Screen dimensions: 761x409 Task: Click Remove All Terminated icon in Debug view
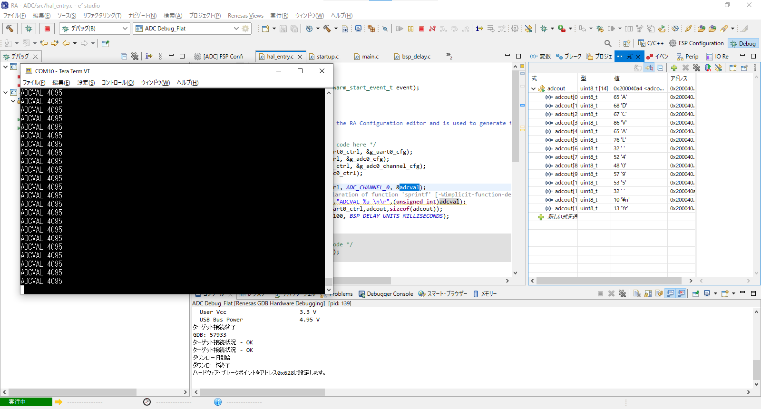(x=135, y=56)
